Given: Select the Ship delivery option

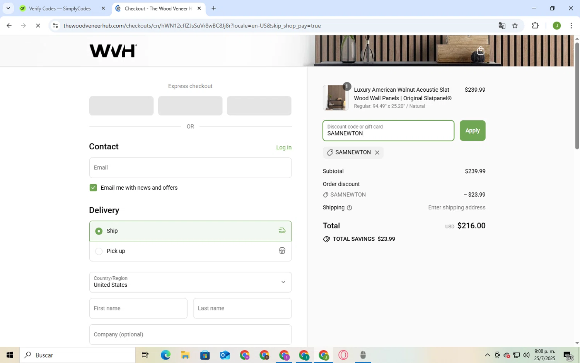Looking at the screenshot, I should [190, 231].
